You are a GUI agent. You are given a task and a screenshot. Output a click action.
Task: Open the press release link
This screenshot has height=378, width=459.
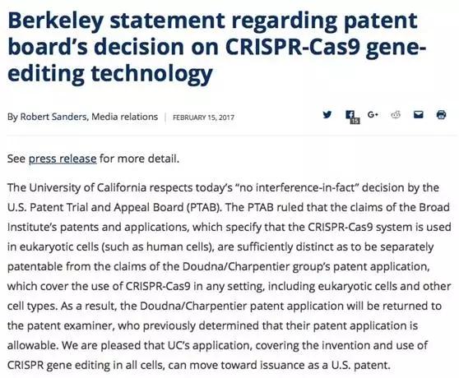[x=63, y=159]
